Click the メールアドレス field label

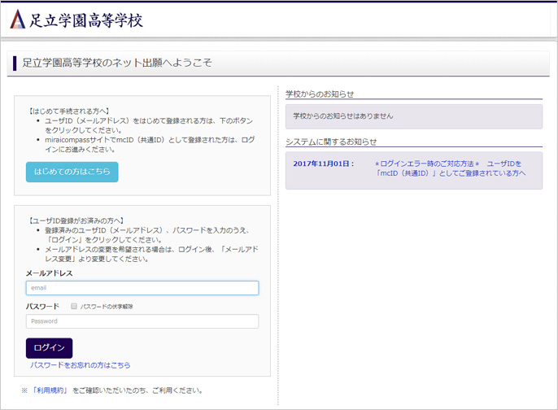tap(50, 273)
